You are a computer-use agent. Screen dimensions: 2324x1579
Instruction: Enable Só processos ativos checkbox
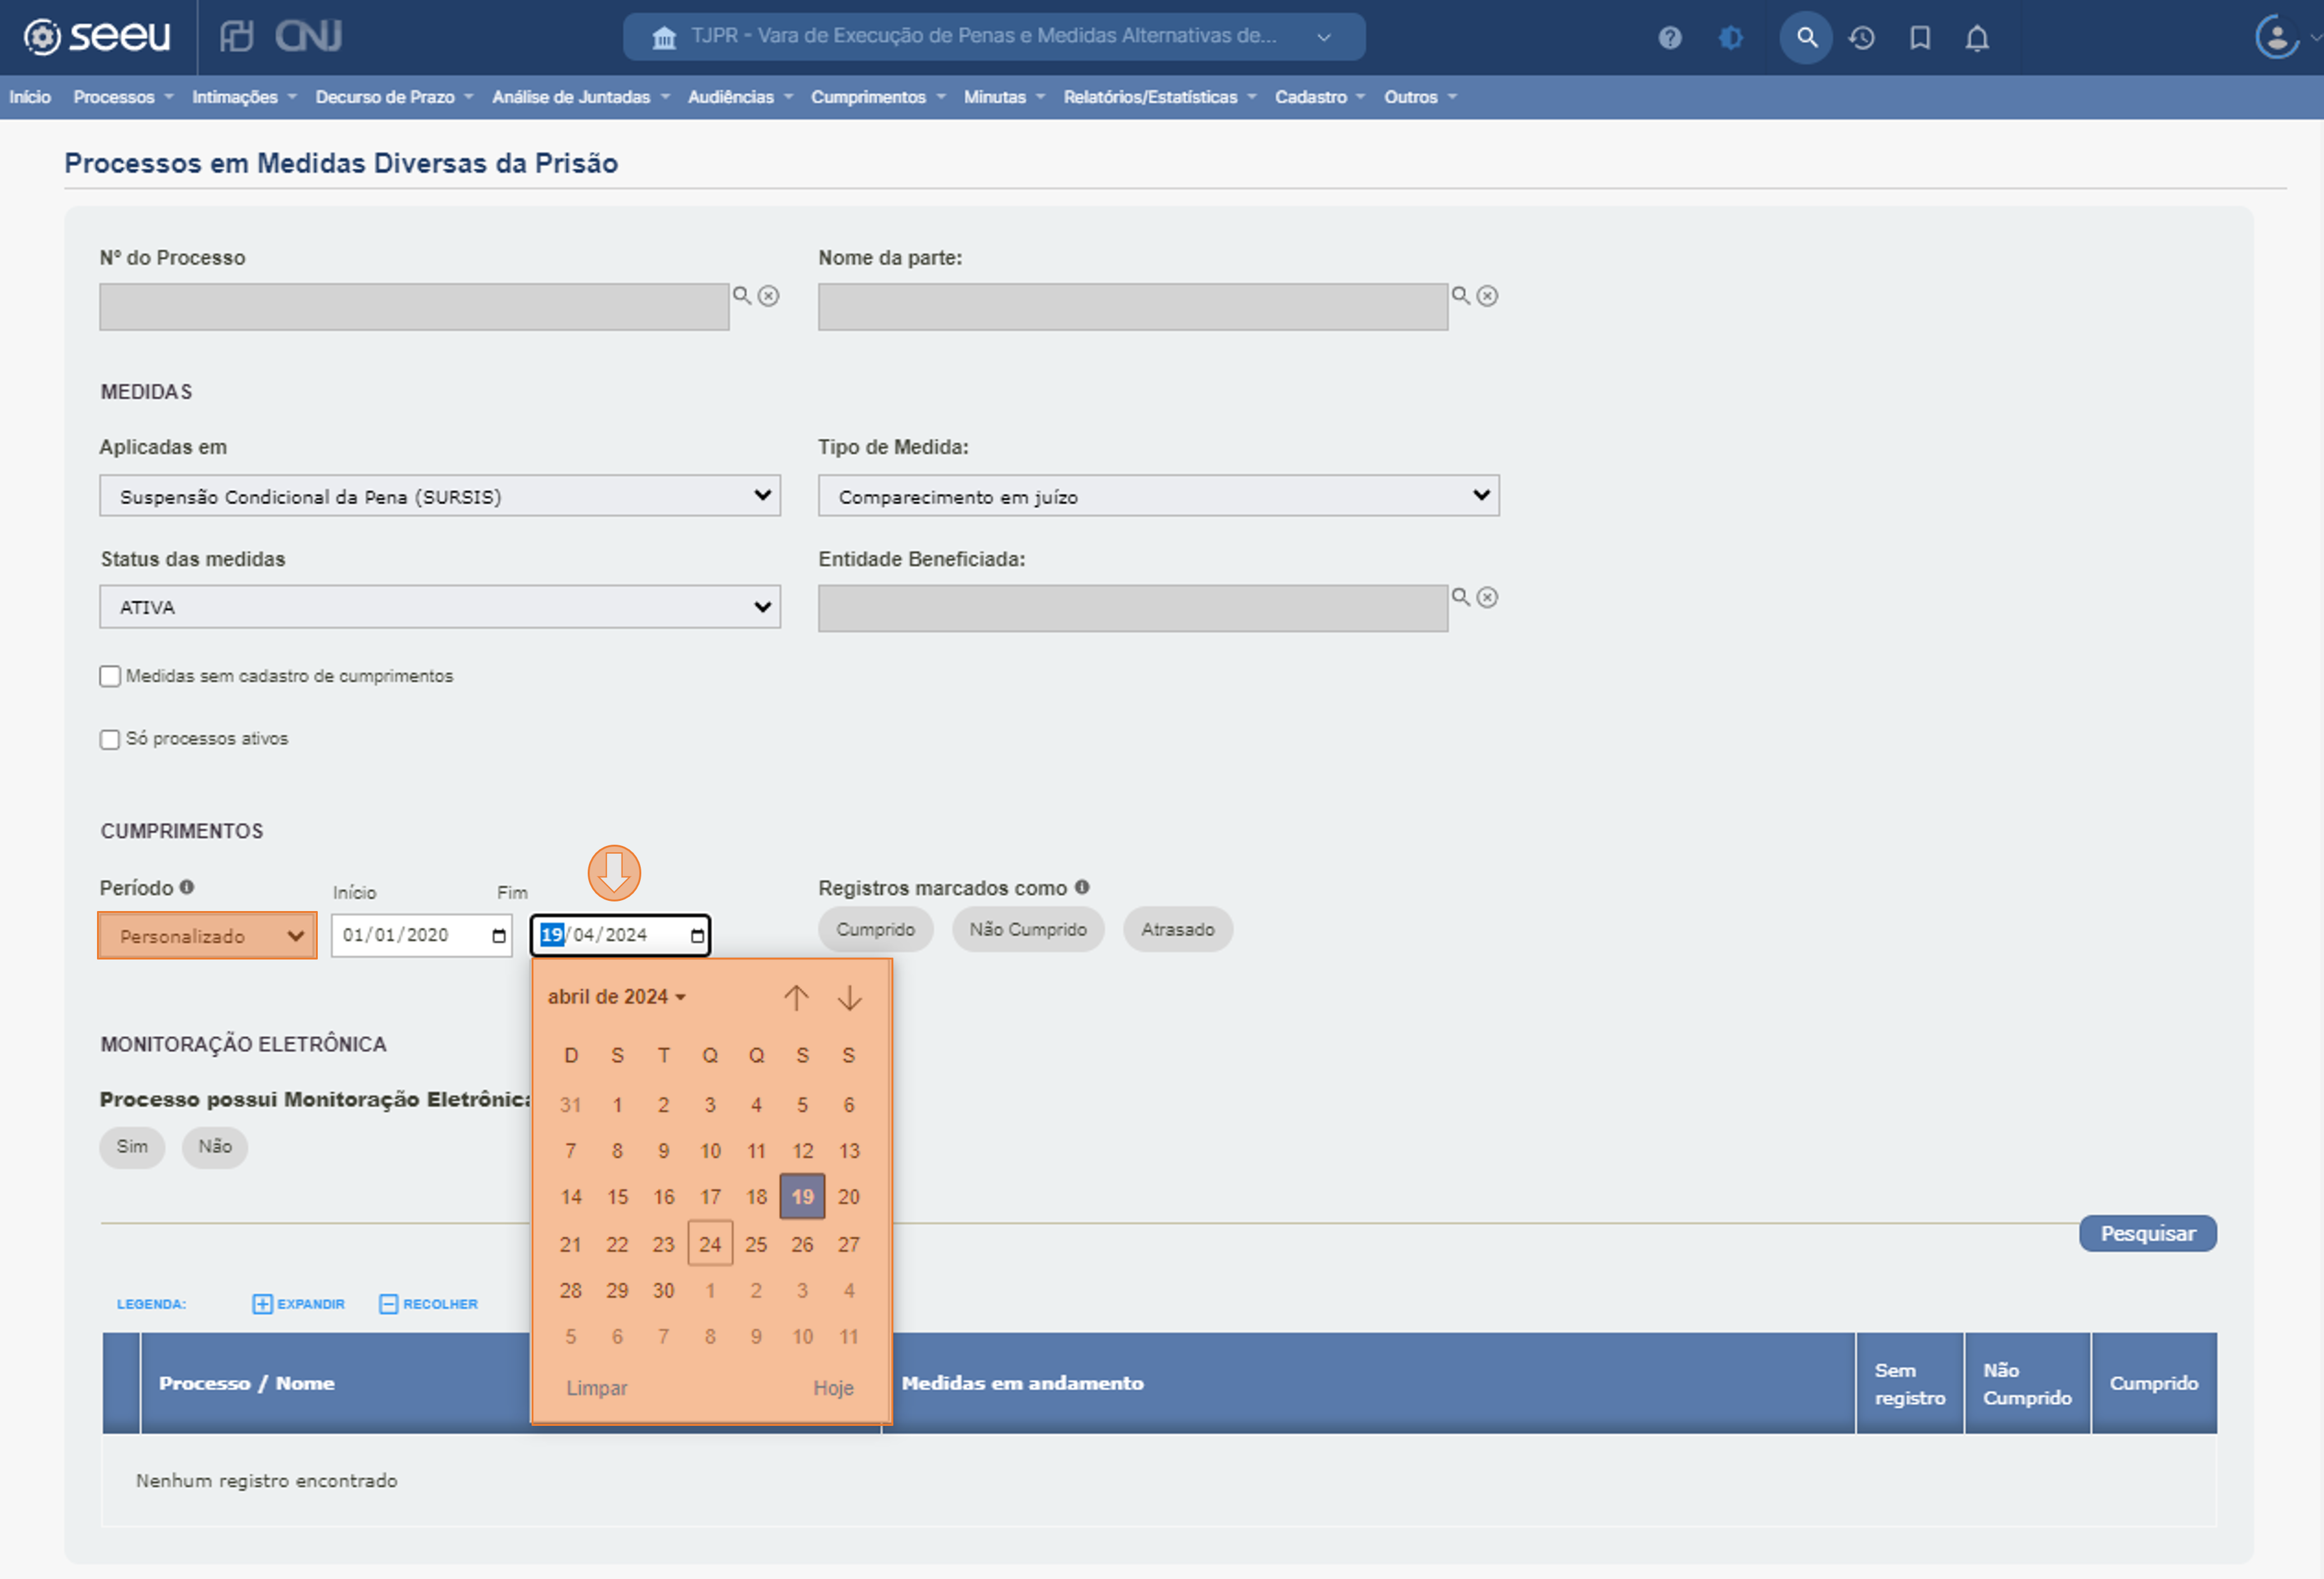point(110,739)
